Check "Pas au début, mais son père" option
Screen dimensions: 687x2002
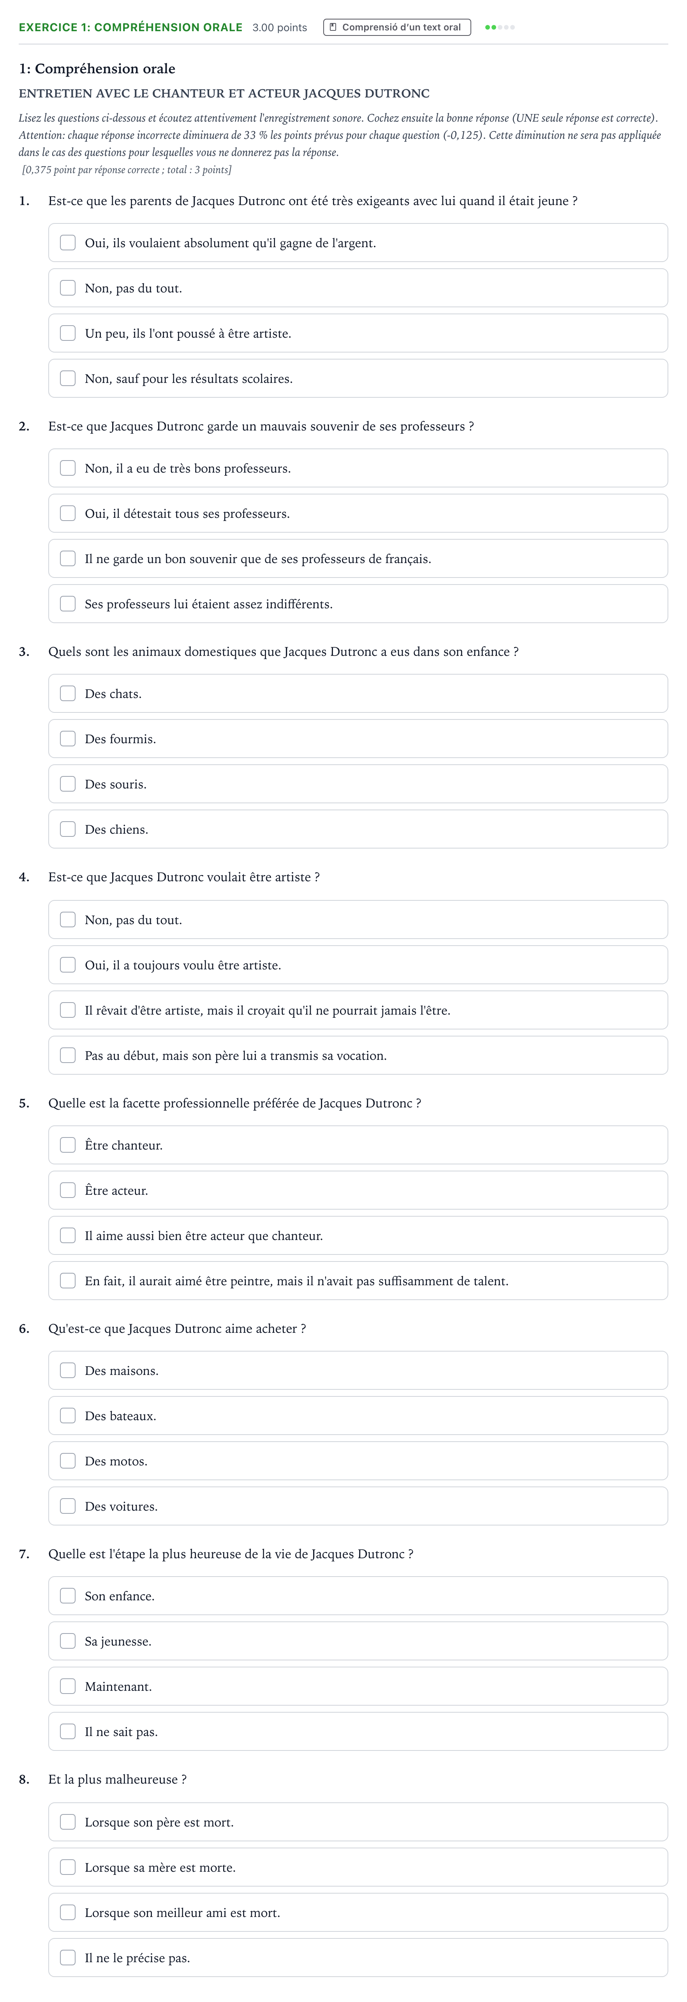(x=68, y=1056)
